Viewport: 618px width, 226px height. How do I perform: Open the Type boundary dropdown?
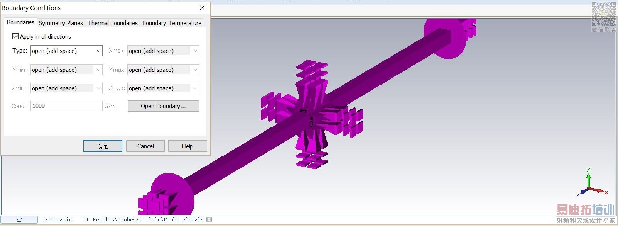point(66,51)
